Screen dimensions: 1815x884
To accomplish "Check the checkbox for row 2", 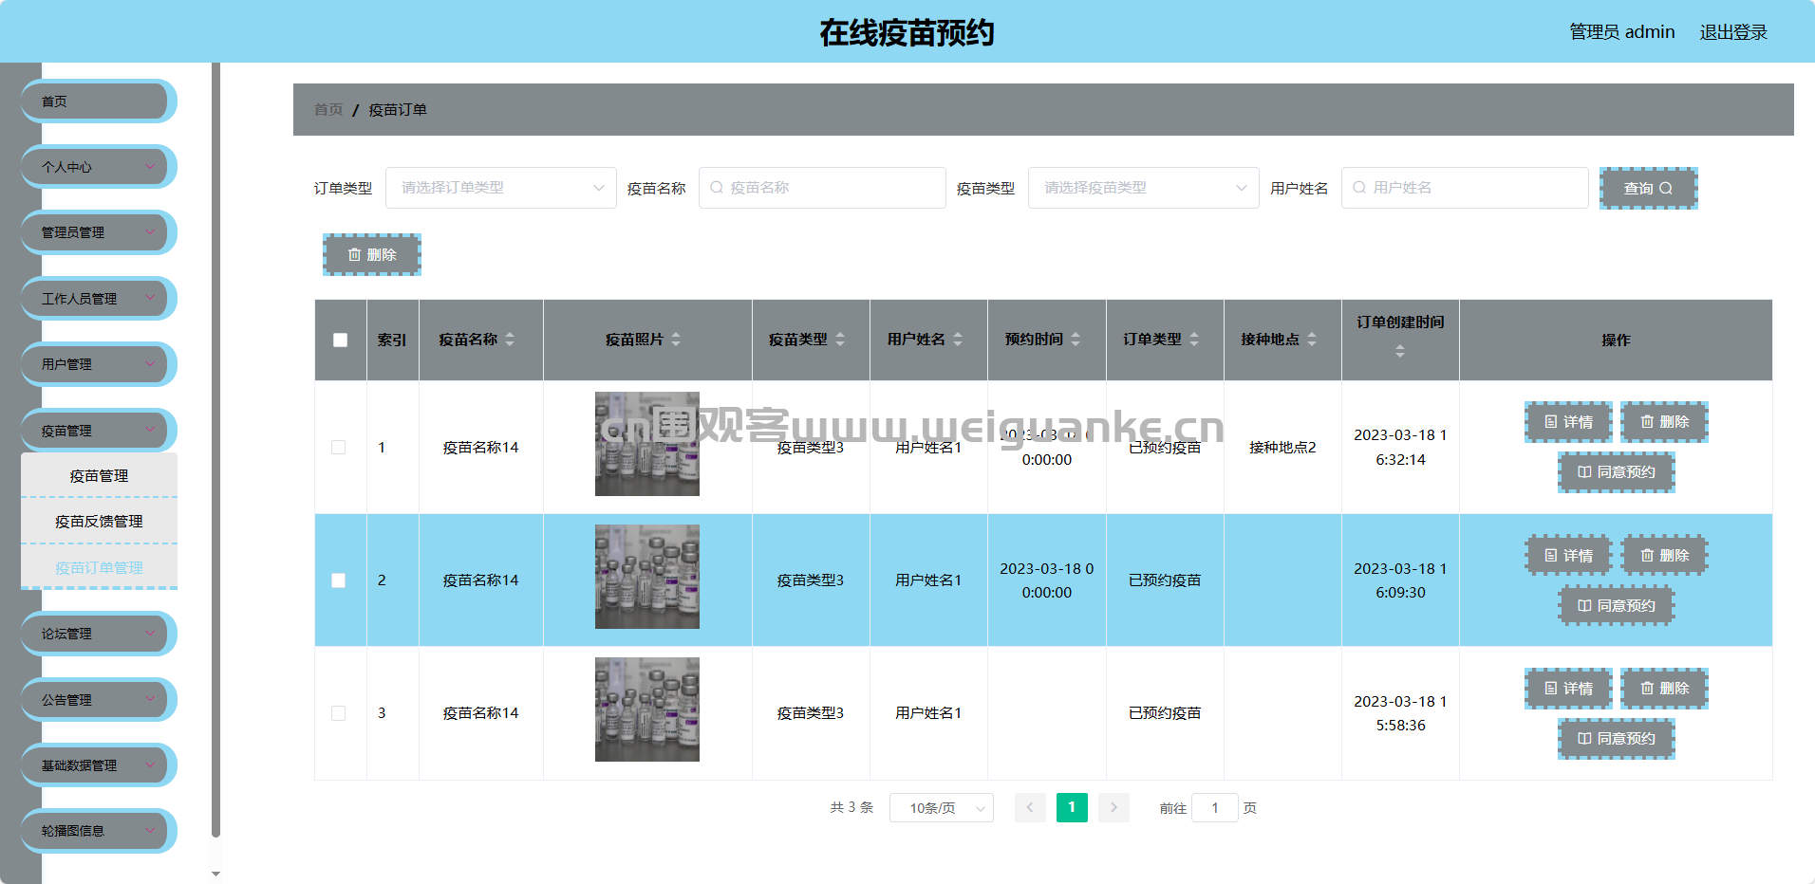I will click(x=339, y=580).
